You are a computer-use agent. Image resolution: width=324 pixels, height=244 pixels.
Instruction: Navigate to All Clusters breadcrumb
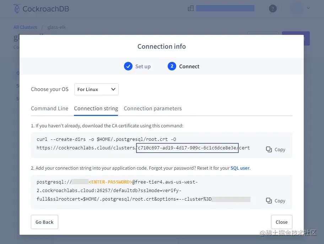[25, 27]
